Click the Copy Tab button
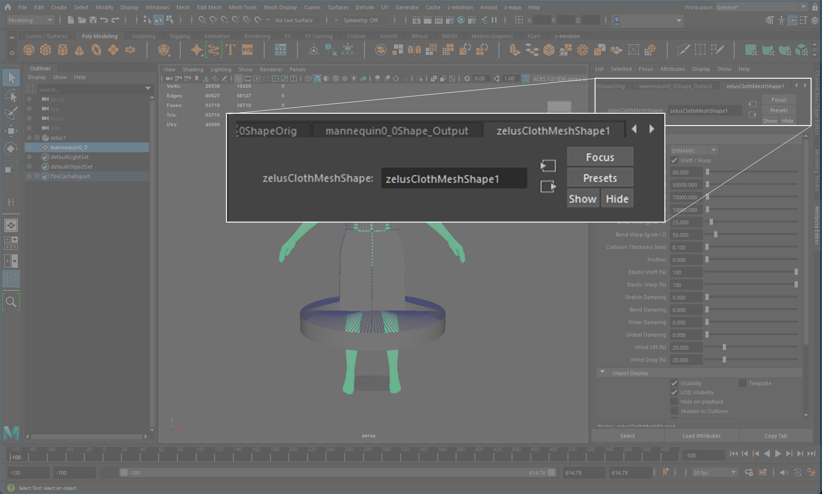 776,436
